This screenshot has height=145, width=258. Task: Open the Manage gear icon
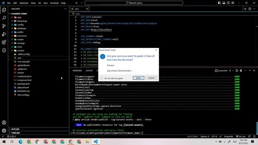(4, 130)
